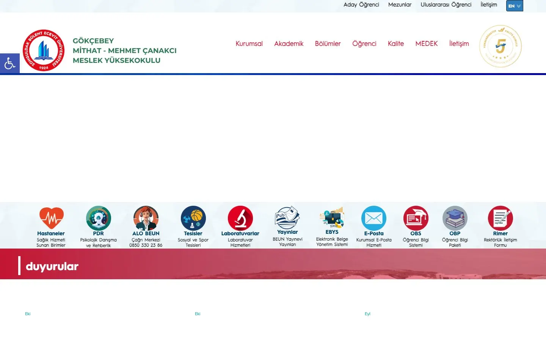
Task: Click the 'Eyl' announcement date label
Action: pos(367,314)
